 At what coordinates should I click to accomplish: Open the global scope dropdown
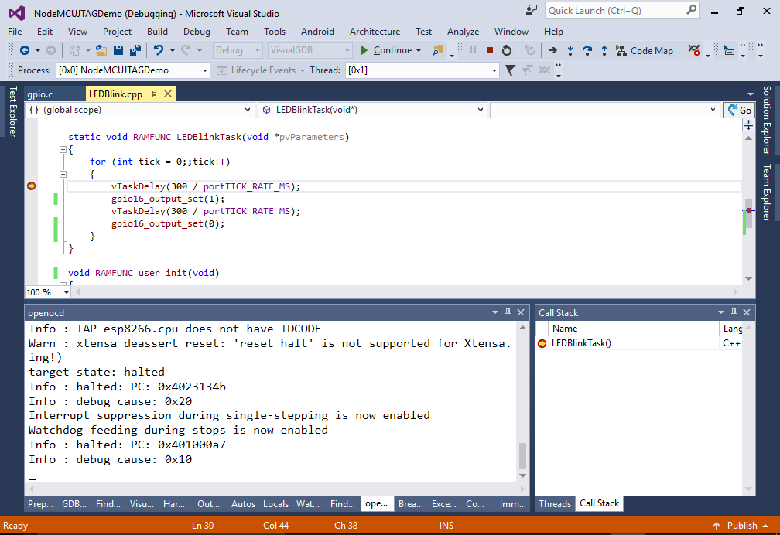point(140,110)
